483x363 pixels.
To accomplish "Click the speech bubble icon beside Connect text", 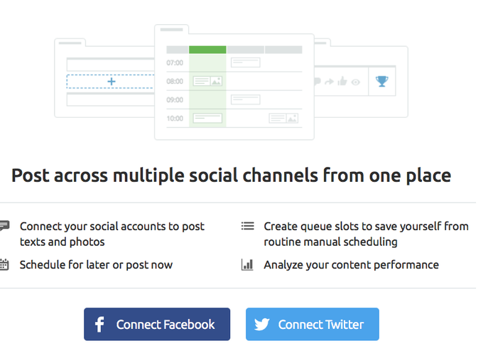I will tap(4, 227).
